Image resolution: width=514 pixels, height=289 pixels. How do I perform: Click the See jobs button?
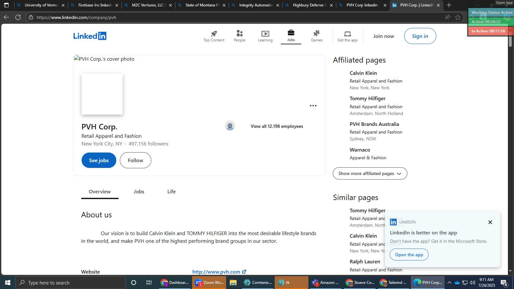pyautogui.click(x=99, y=160)
